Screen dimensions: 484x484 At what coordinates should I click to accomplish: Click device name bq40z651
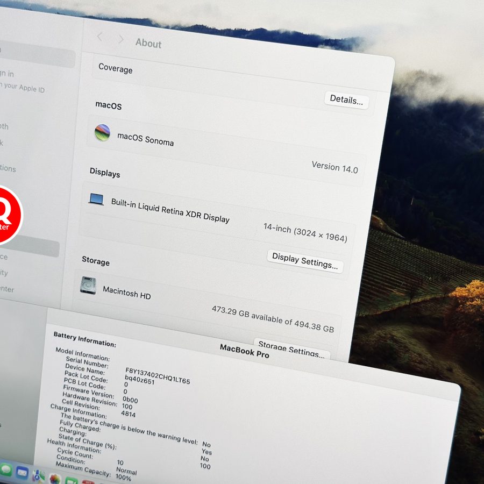(139, 380)
